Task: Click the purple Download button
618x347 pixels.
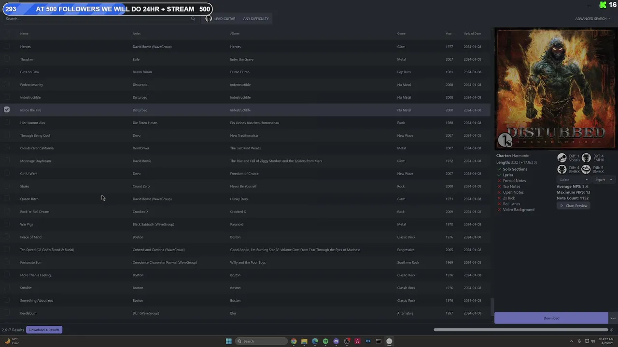Action: point(551,318)
